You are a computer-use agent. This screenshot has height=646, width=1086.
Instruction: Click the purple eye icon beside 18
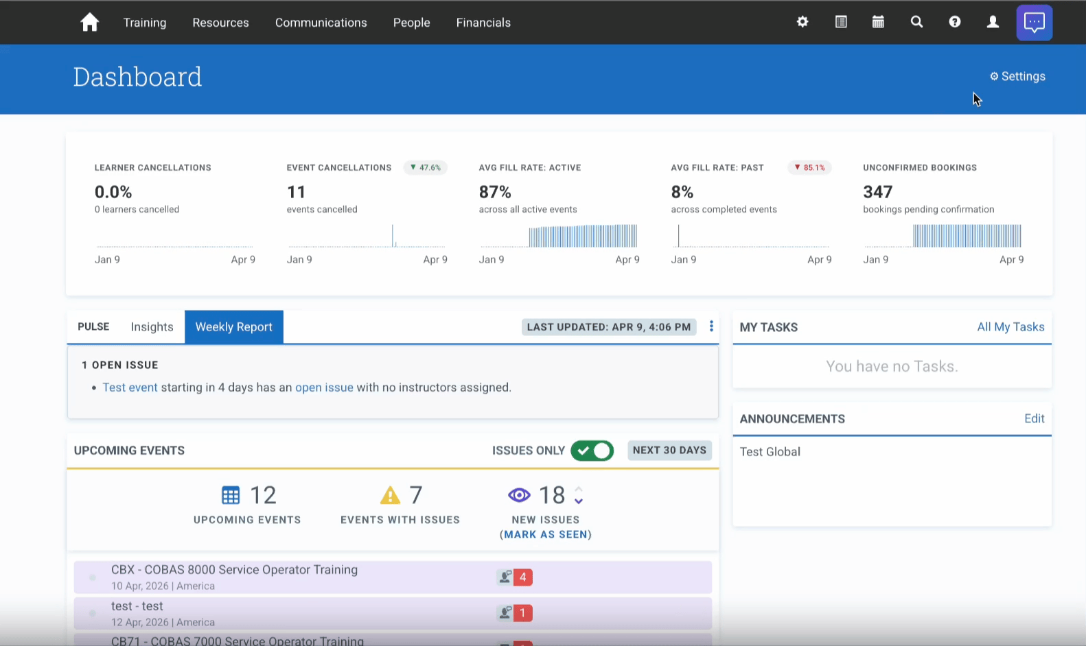click(519, 495)
